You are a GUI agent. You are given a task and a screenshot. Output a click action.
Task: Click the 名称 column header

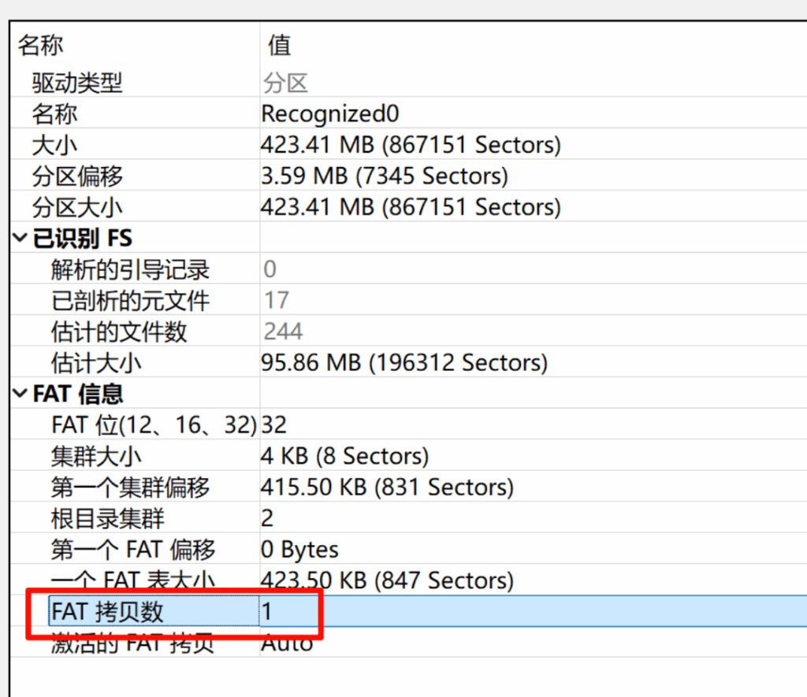pos(41,45)
